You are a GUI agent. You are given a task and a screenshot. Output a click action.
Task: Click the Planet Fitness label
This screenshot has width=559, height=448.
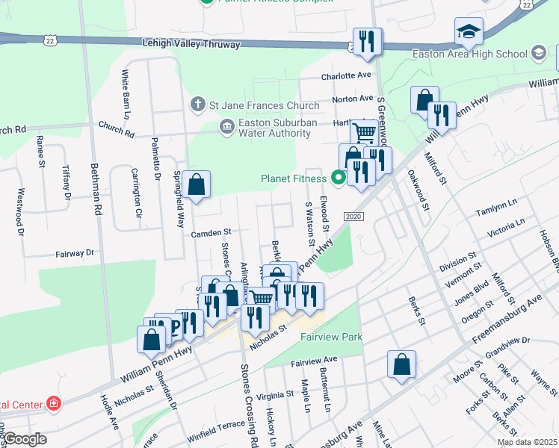tap(294, 178)
